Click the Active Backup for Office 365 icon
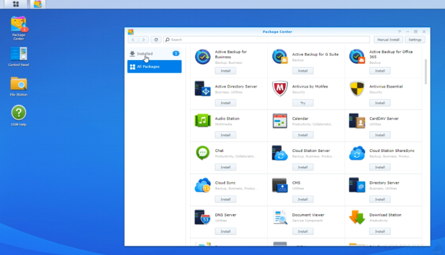Image resolution: width=445 pixels, height=255 pixels. click(357, 56)
